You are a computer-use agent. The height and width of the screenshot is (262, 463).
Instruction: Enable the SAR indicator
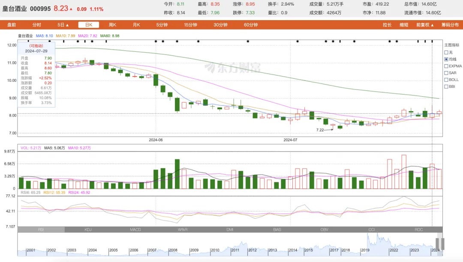pos(446,73)
